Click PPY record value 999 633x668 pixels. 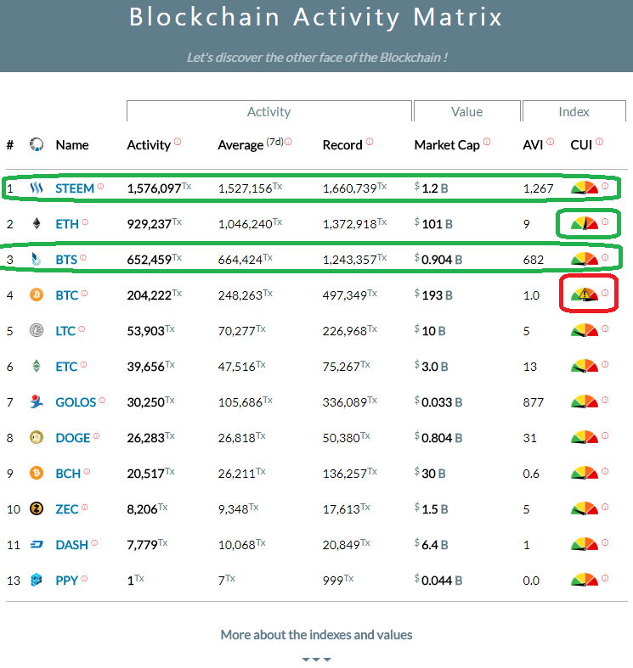pyautogui.click(x=333, y=581)
